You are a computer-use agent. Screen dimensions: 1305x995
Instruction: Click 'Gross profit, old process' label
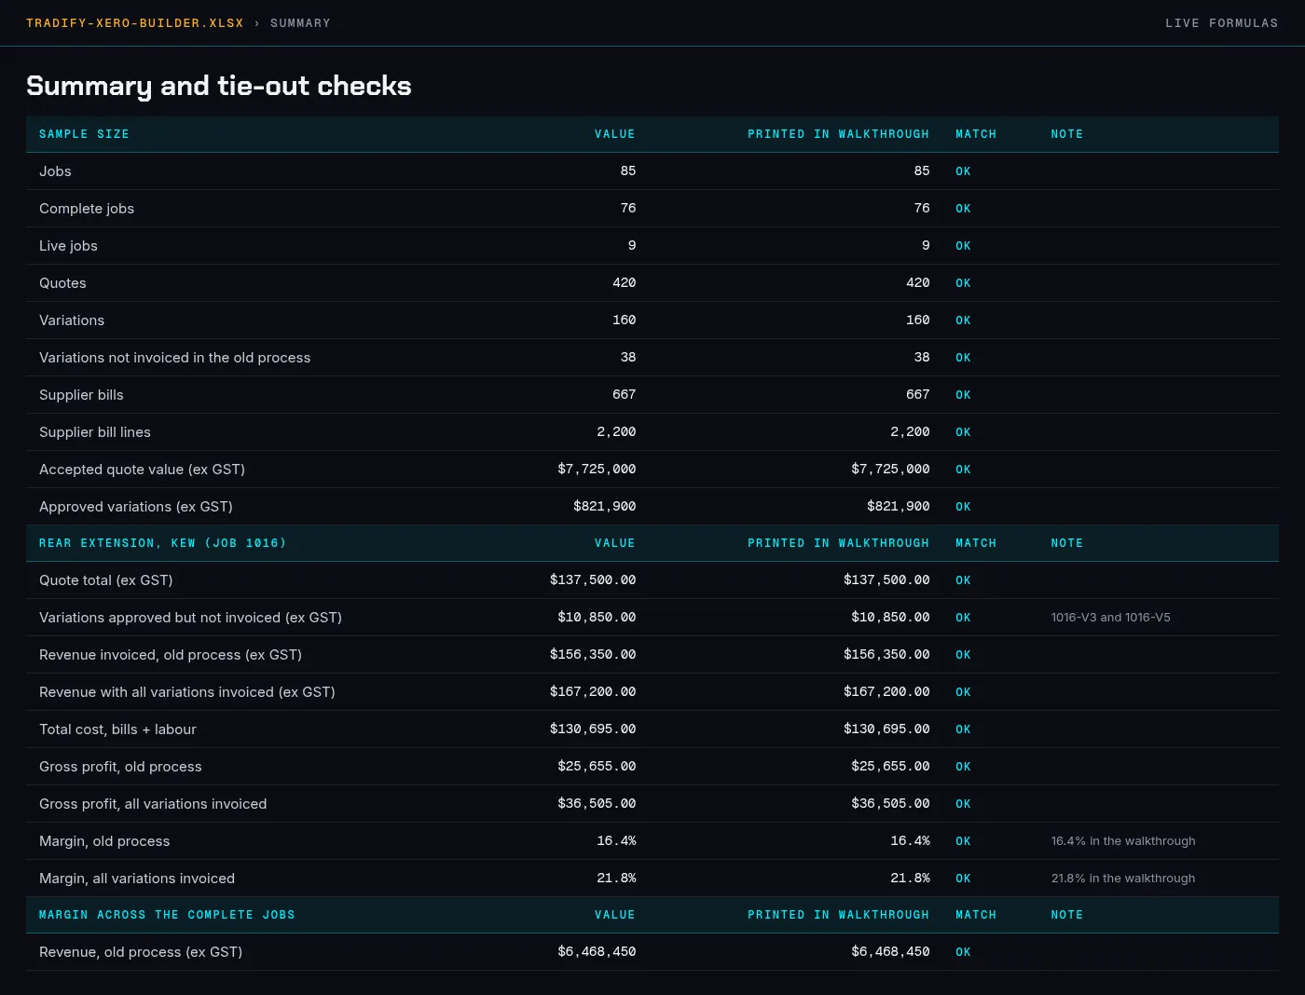(x=120, y=767)
